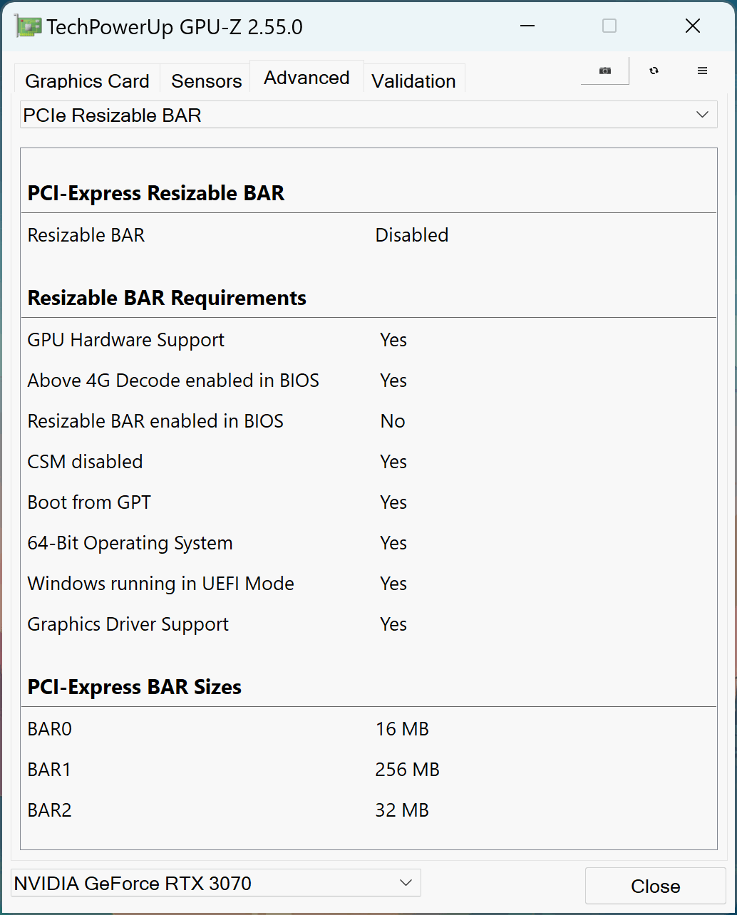Click the Resizable BAR enabled in BIOS row

tap(216, 421)
